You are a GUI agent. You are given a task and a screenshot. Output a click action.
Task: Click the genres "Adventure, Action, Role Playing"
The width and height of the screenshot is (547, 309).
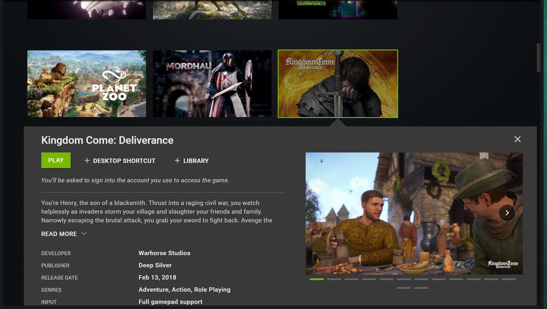point(185,290)
